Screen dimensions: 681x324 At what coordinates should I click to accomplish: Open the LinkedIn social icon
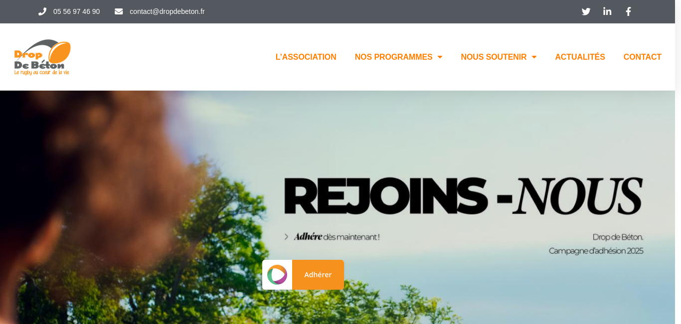pyautogui.click(x=607, y=11)
